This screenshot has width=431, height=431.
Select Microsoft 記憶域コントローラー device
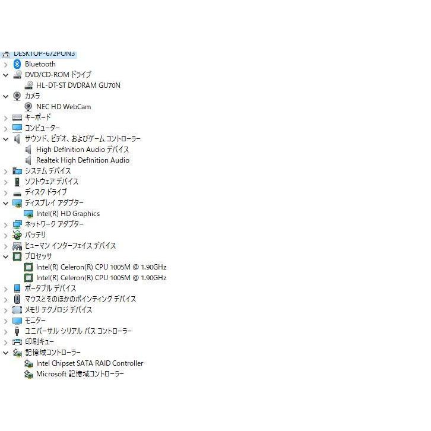click(x=80, y=374)
